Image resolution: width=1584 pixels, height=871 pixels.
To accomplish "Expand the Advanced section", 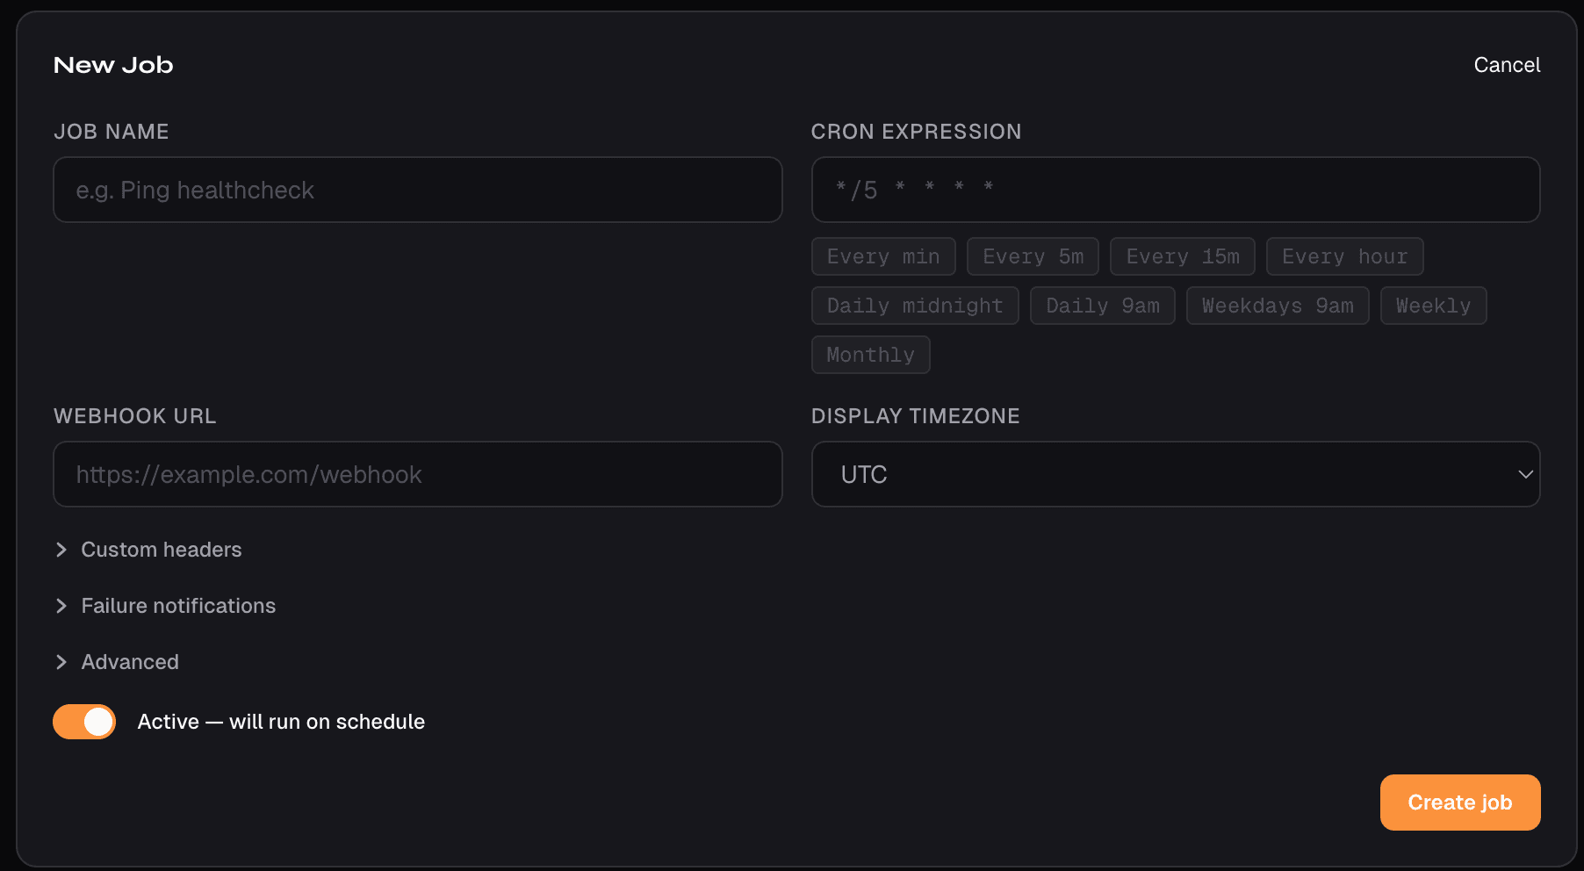I will pyautogui.click(x=130, y=662).
